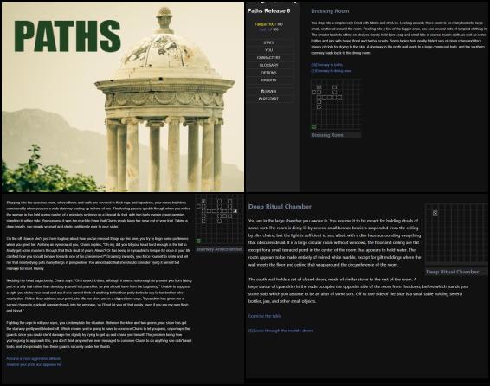
Task: Click the 'Stairway Antechamber' map caption label
Action: tap(219, 249)
